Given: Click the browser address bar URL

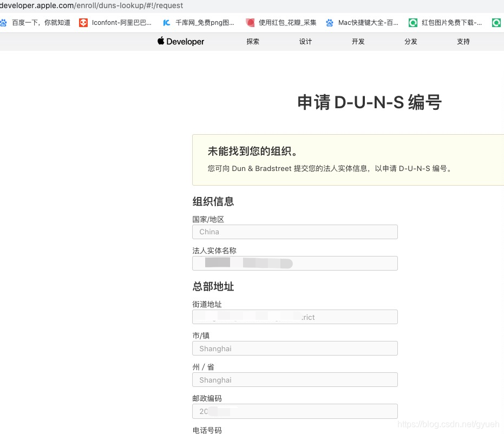Looking at the screenshot, I should click(x=91, y=5).
